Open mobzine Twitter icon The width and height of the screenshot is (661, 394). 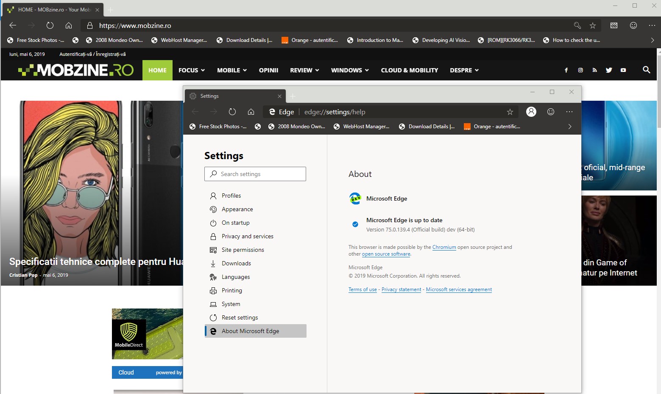pos(609,70)
